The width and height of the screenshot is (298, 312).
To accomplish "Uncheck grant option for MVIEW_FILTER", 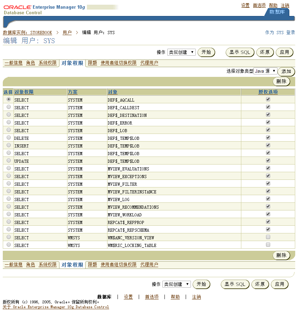I will click(268, 183).
